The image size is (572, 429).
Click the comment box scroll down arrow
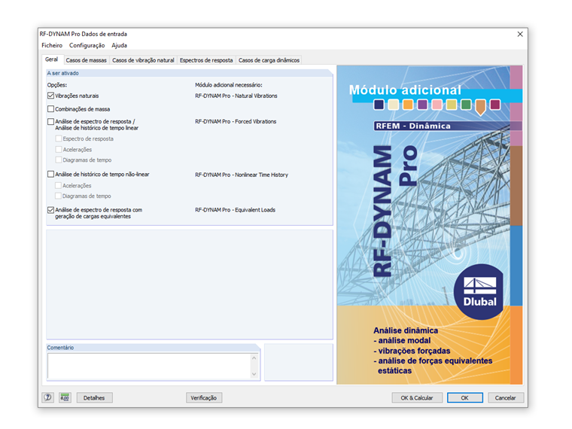254,374
